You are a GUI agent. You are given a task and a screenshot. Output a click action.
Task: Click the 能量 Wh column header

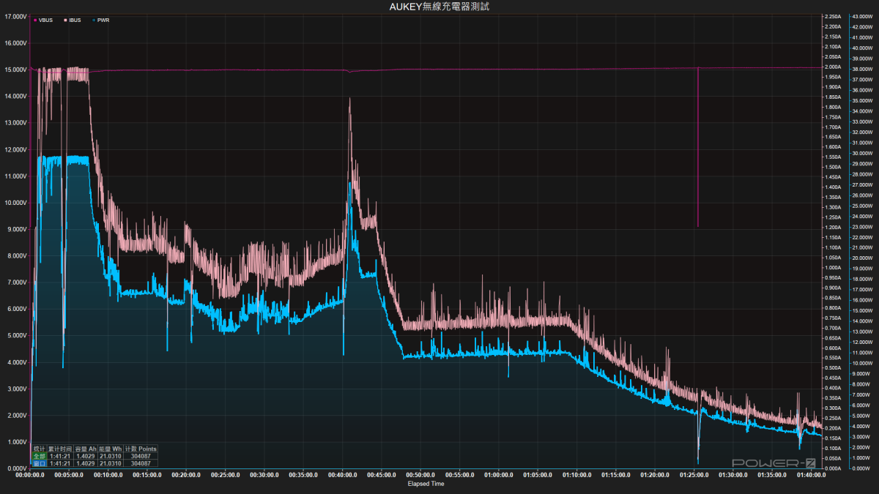[x=111, y=449]
